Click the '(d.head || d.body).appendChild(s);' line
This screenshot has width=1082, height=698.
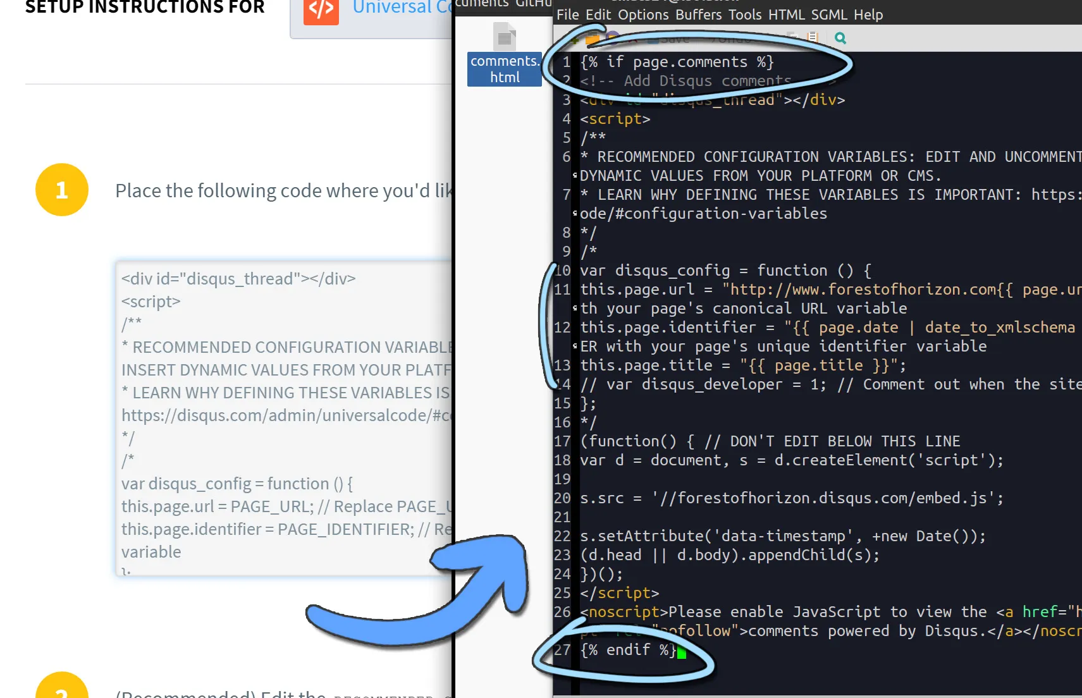tap(730, 555)
